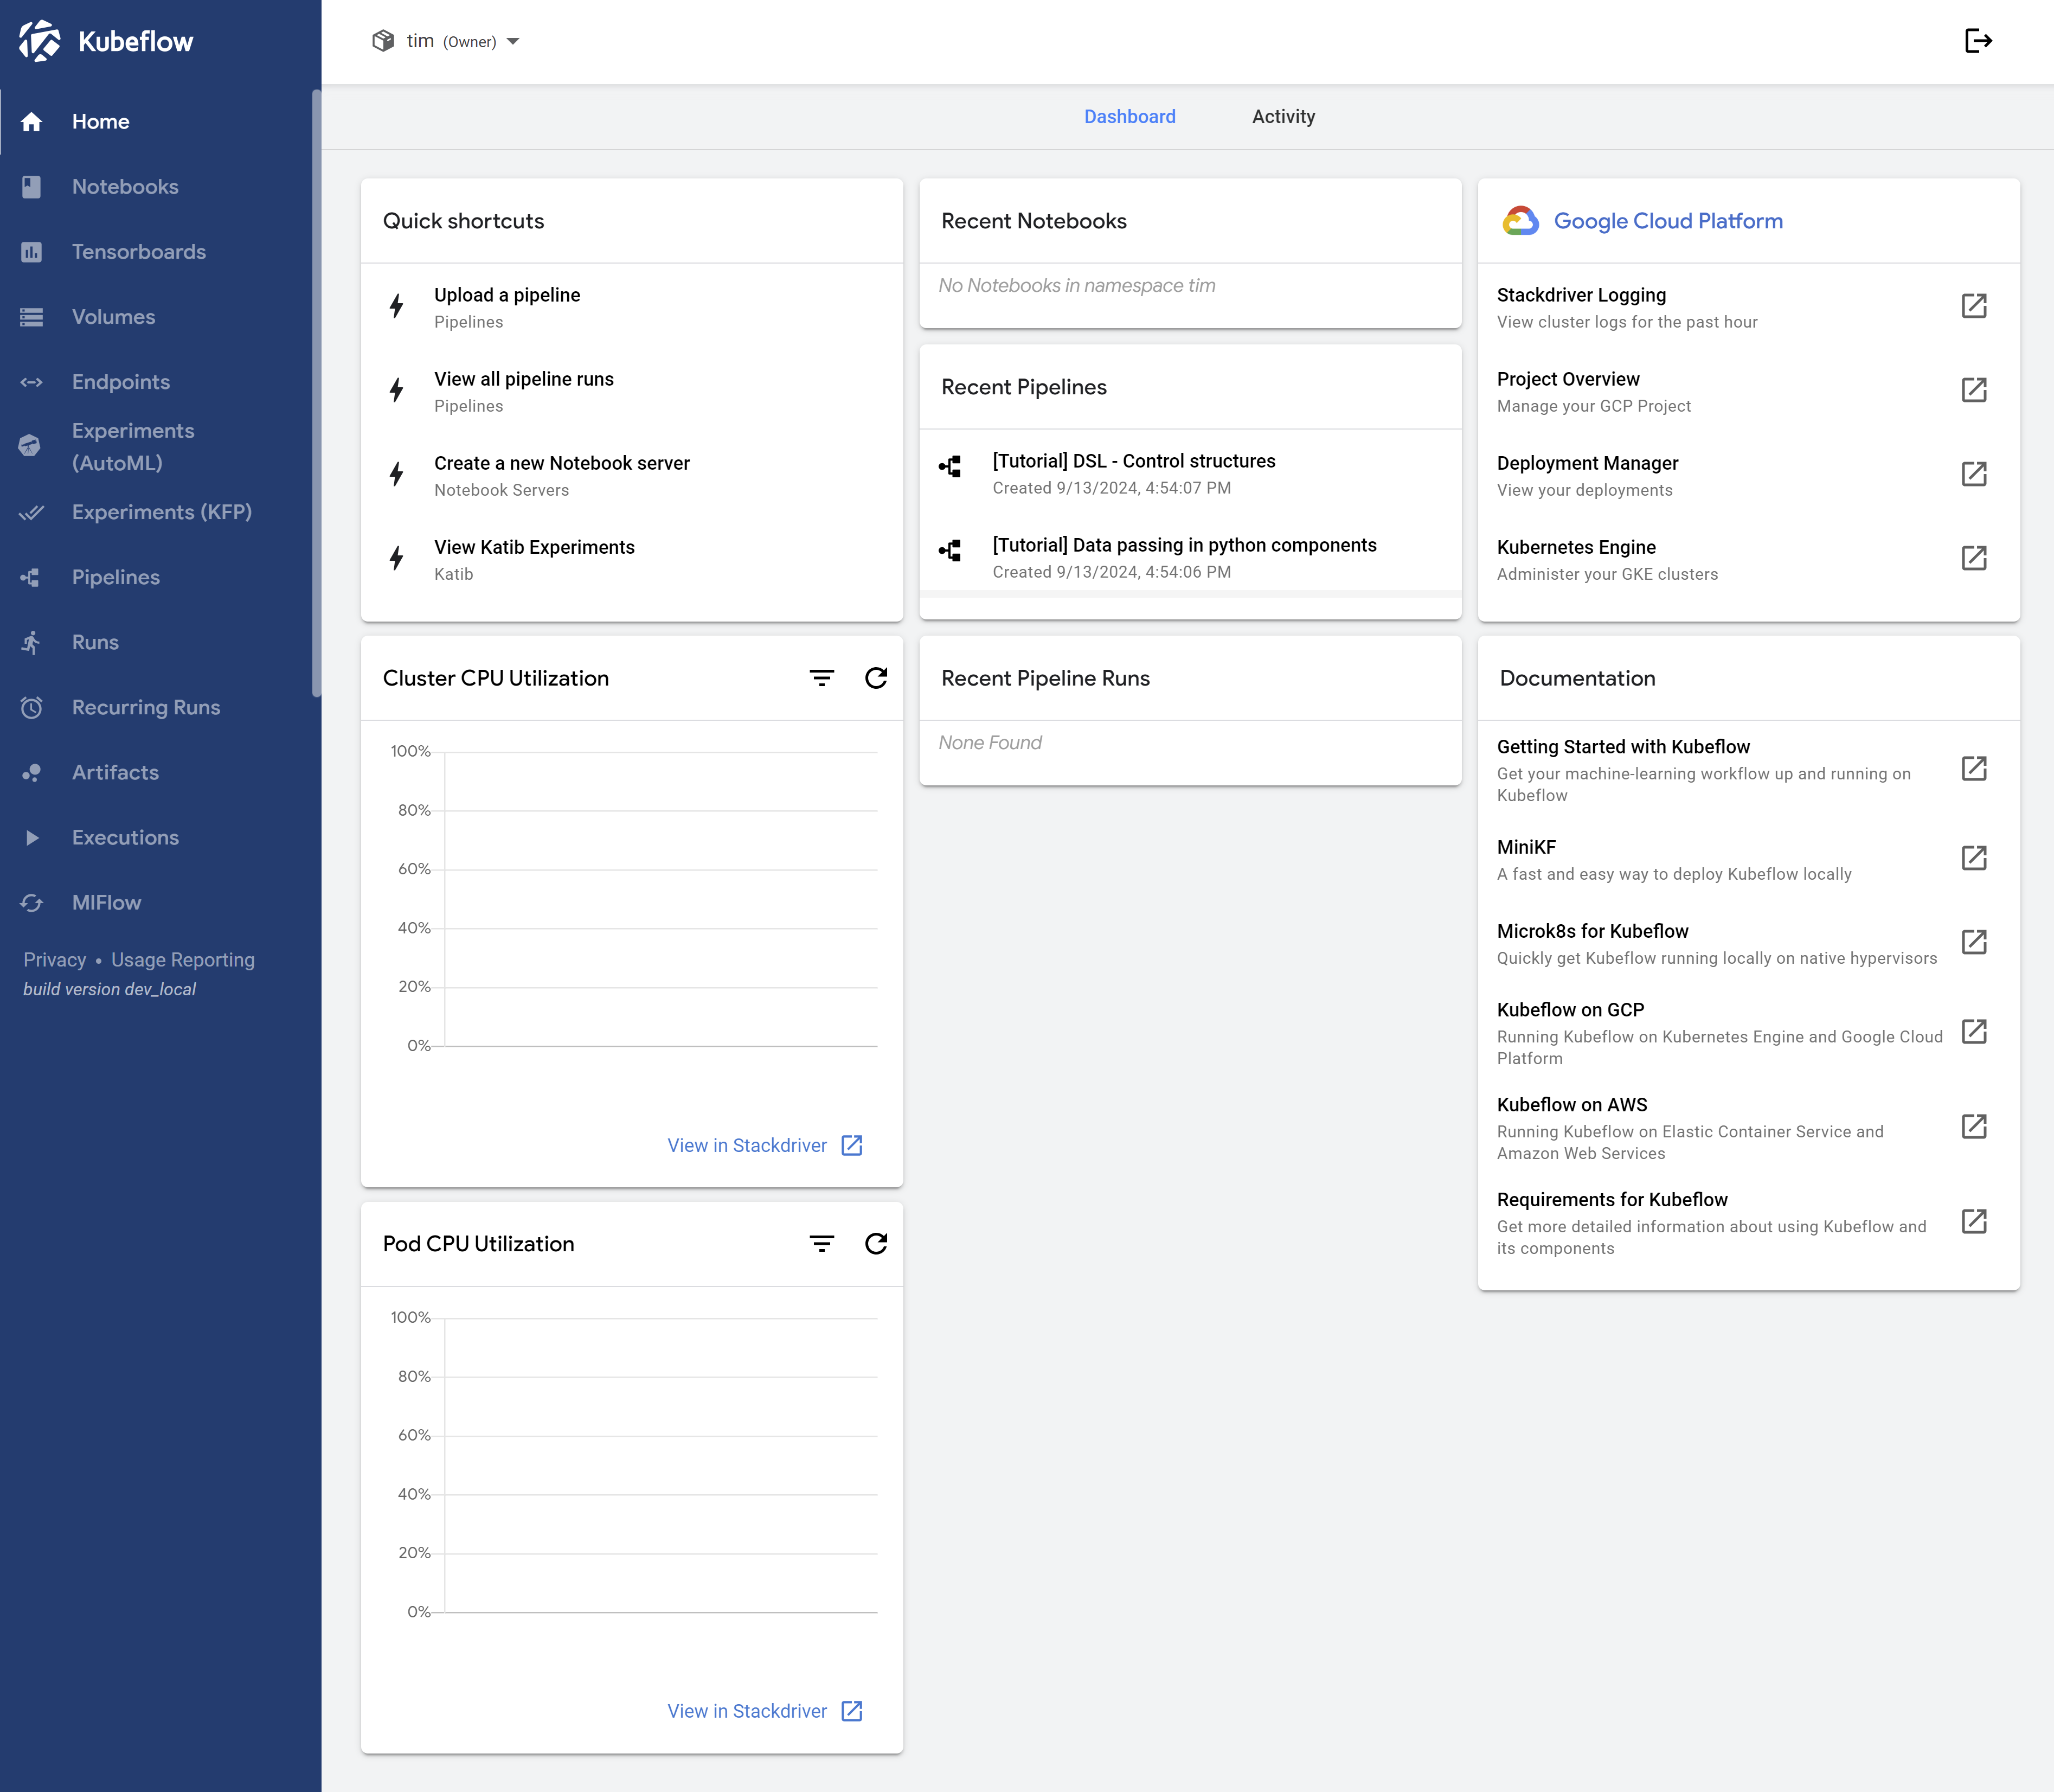Click the Executions play icon

tap(32, 838)
